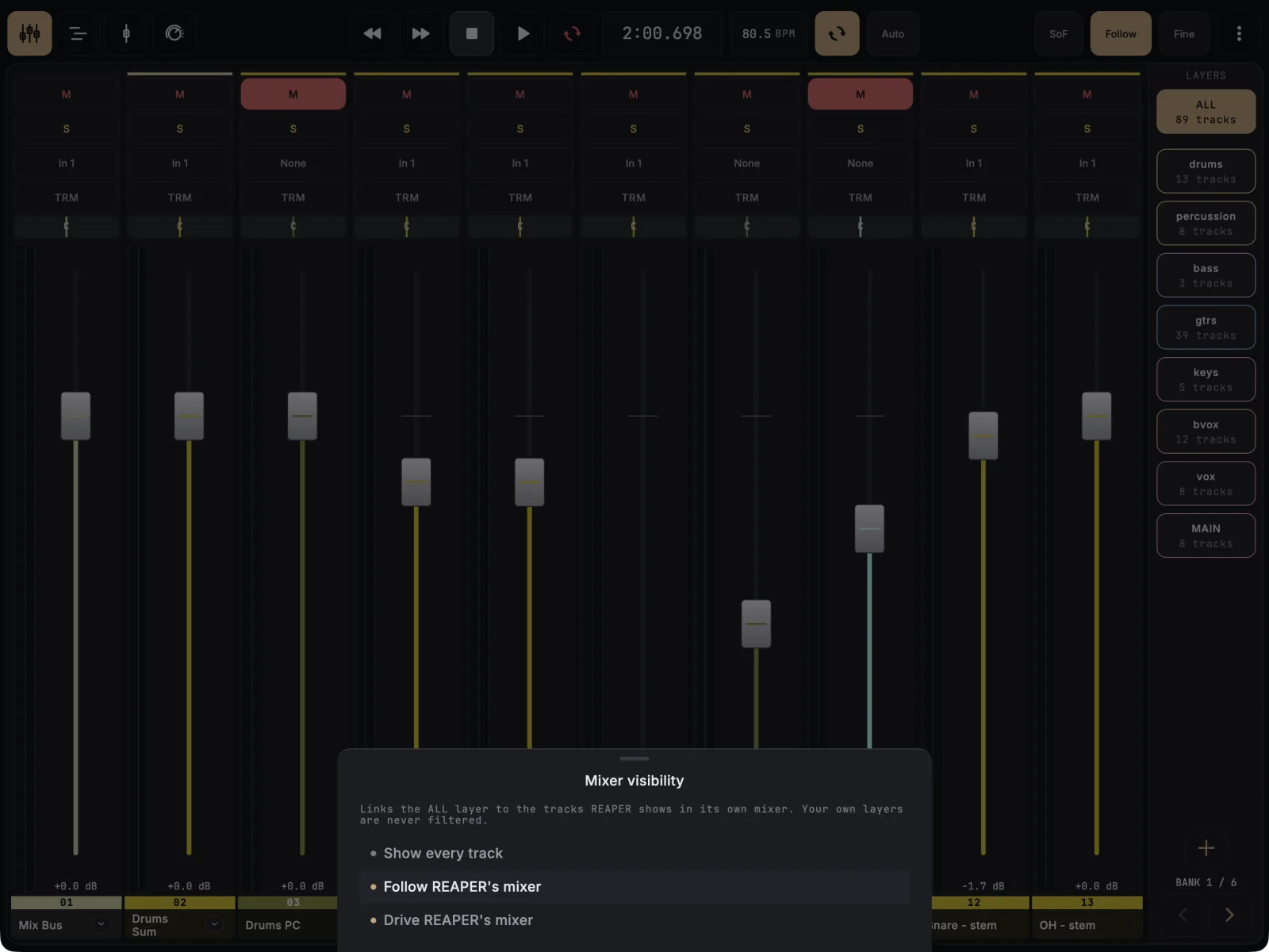This screenshot has height=952, width=1269.
Task: Open the Mix Bus input selector
Action: (x=67, y=163)
